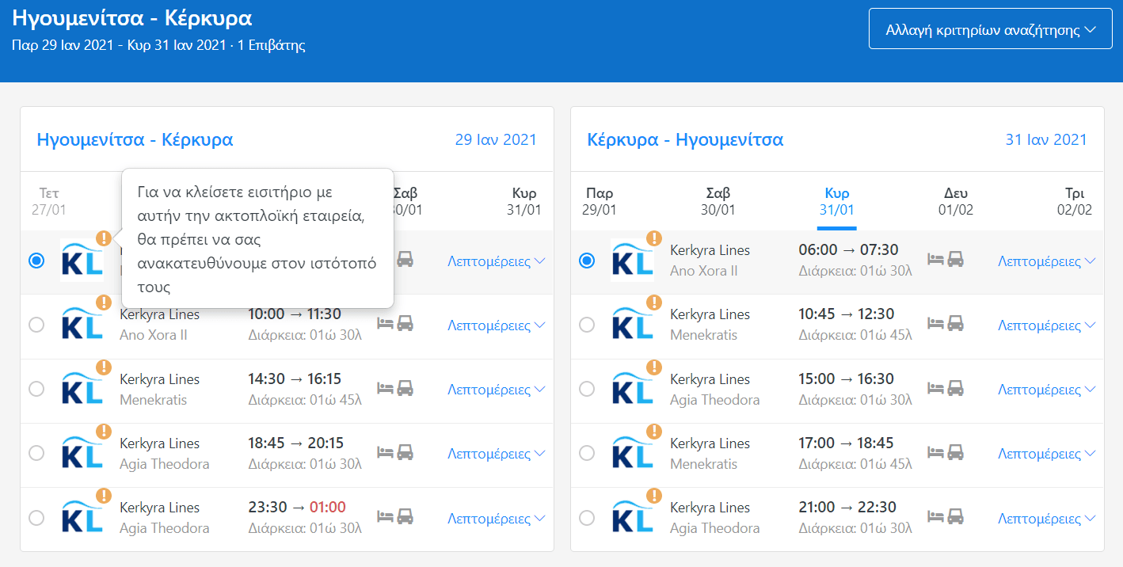Switch return date to Δευ 01/02 tab
Image resolution: width=1123 pixels, height=567 pixels.
[x=955, y=202]
